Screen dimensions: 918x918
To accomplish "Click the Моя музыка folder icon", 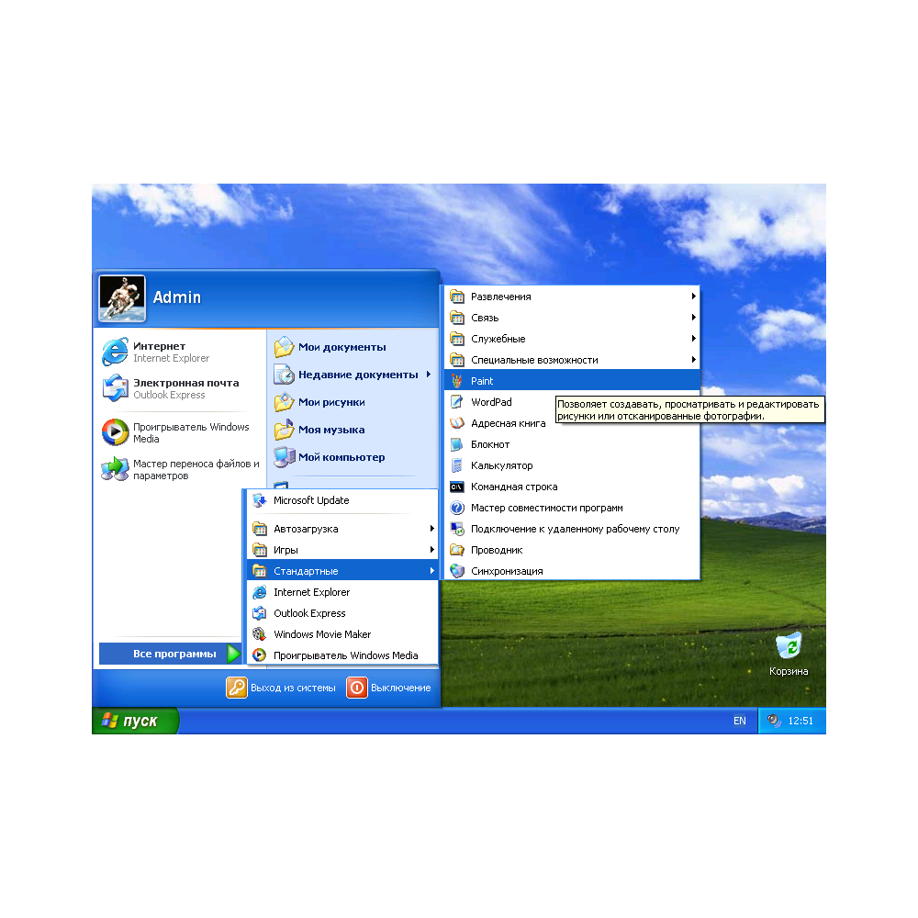I will coord(284,429).
